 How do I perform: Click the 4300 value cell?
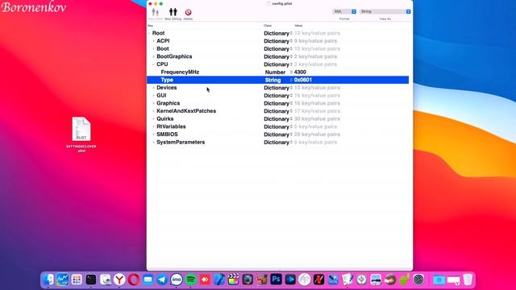click(300, 72)
